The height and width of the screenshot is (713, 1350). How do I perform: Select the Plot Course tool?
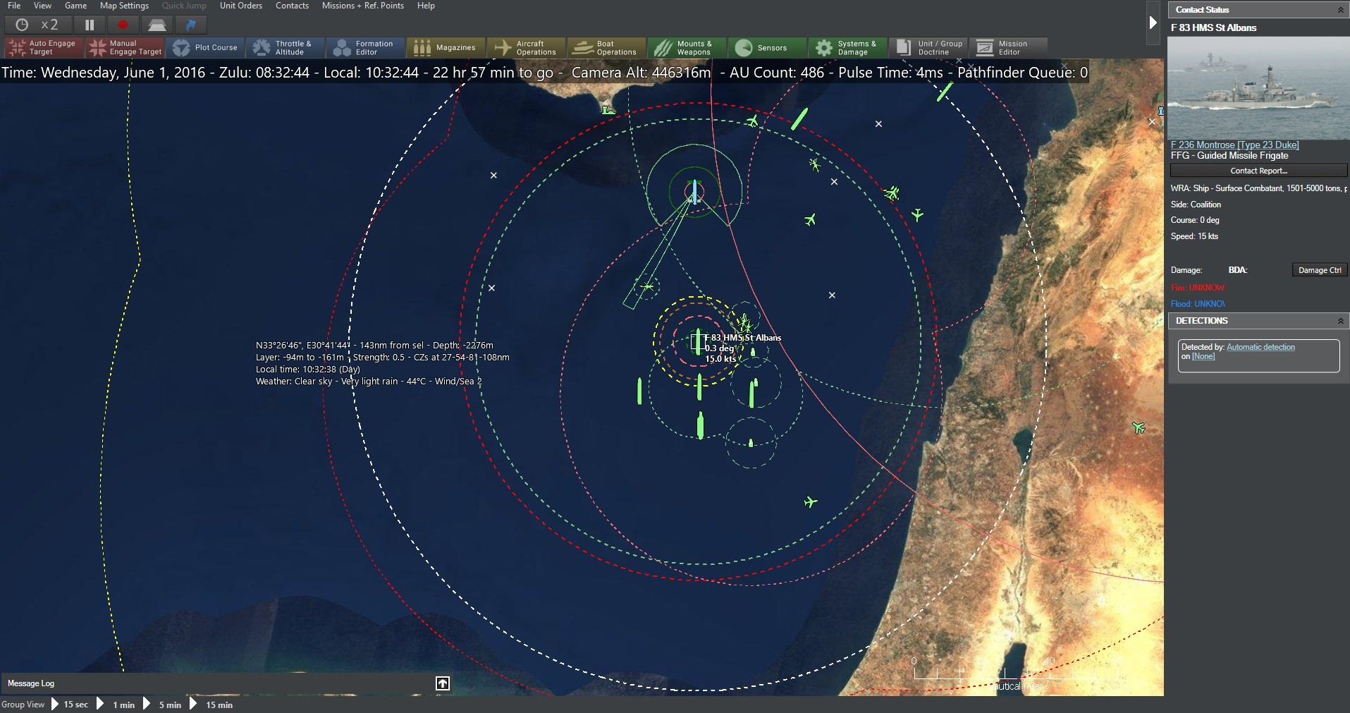click(x=205, y=47)
